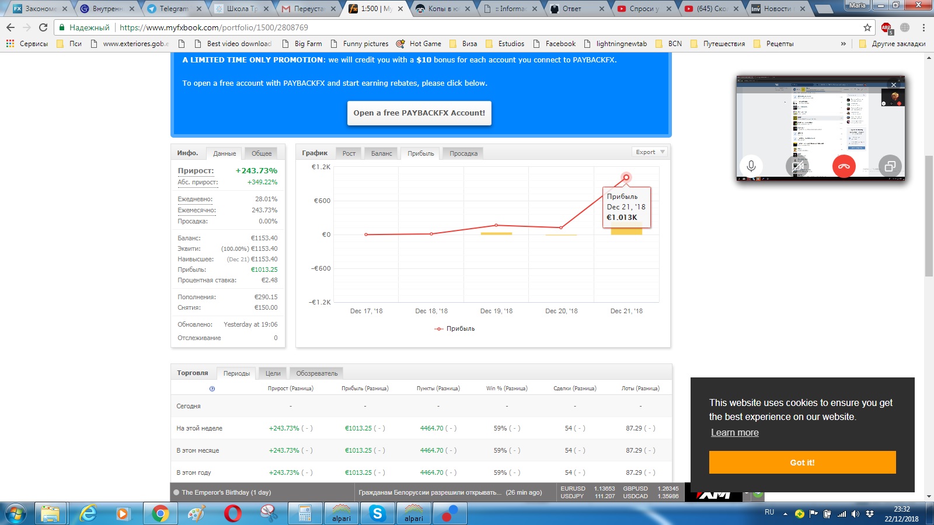934x525 pixels.
Task: Open the Сервисы apps shortcut
Action: [27, 44]
